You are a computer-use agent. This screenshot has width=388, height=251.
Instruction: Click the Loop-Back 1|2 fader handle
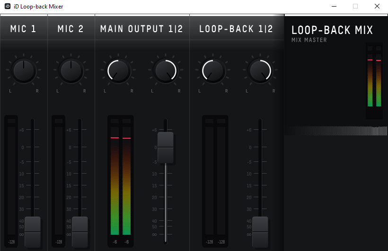pos(260,232)
